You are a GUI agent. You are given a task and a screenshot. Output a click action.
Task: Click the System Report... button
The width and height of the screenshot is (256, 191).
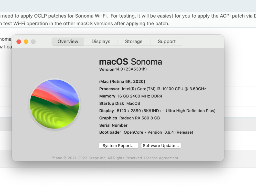[119, 146]
